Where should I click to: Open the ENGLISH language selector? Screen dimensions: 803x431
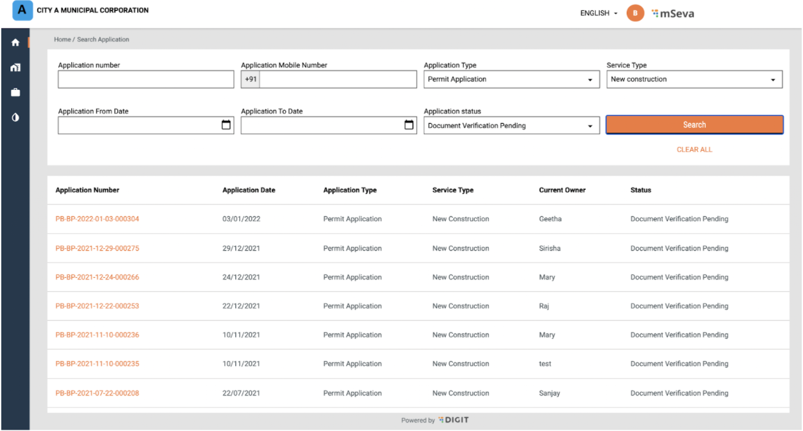point(598,13)
